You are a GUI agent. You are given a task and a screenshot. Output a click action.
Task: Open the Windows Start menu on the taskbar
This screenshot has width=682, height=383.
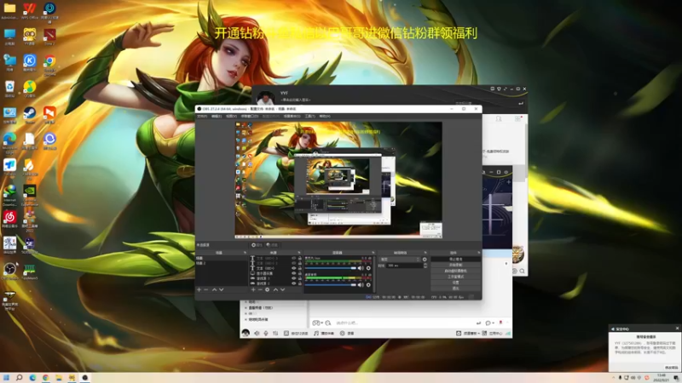pos(6,378)
